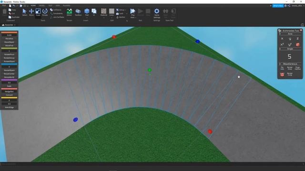Select the red Z squared axis button

[297, 44]
